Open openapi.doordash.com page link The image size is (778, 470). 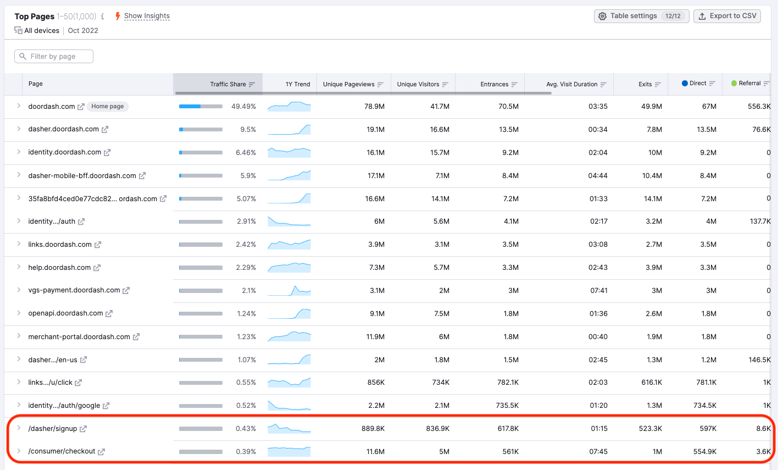(65, 313)
